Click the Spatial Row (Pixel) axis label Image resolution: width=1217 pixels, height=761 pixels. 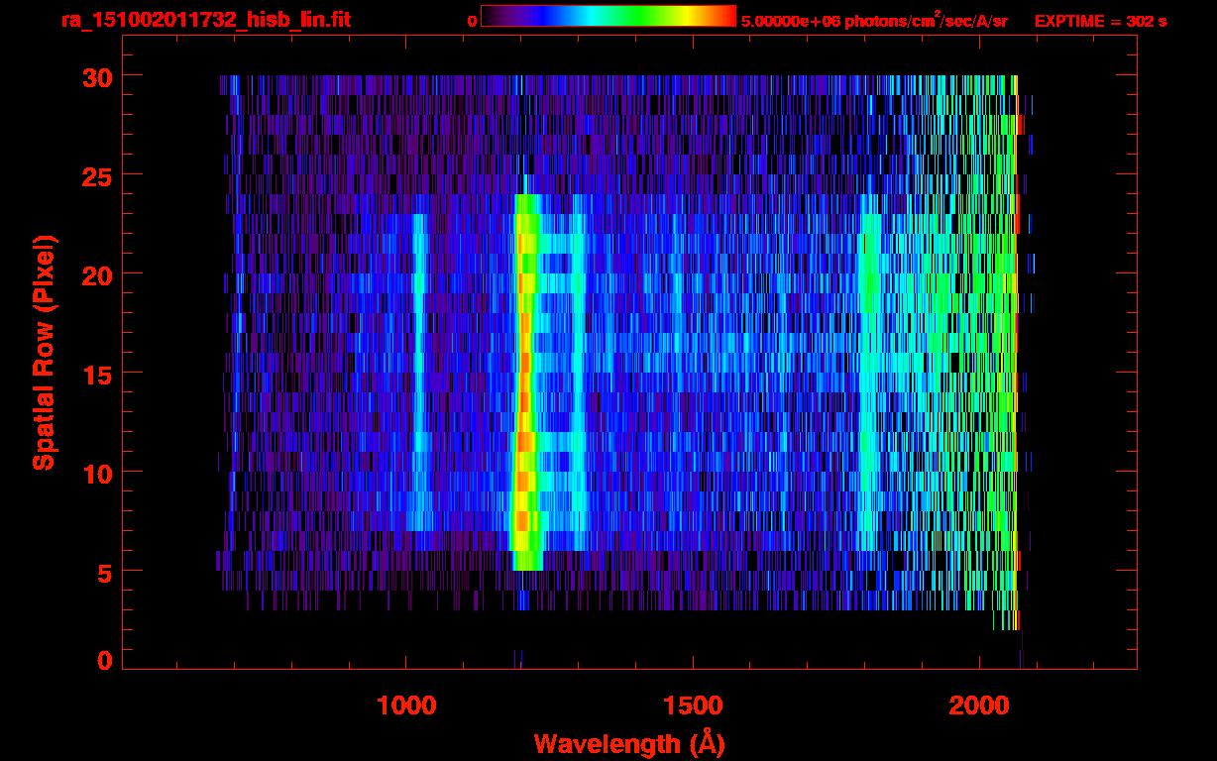coord(44,353)
